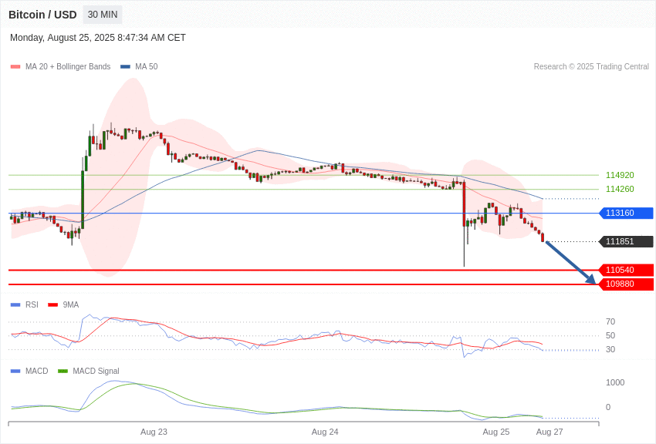This screenshot has height=444, width=656.
Task: Click the 9MA legend label
Action: (x=71, y=305)
